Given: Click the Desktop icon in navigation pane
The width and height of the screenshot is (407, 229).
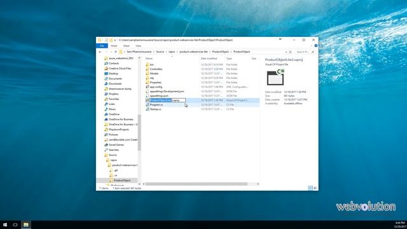Looking at the screenshot, I should [x=106, y=74].
